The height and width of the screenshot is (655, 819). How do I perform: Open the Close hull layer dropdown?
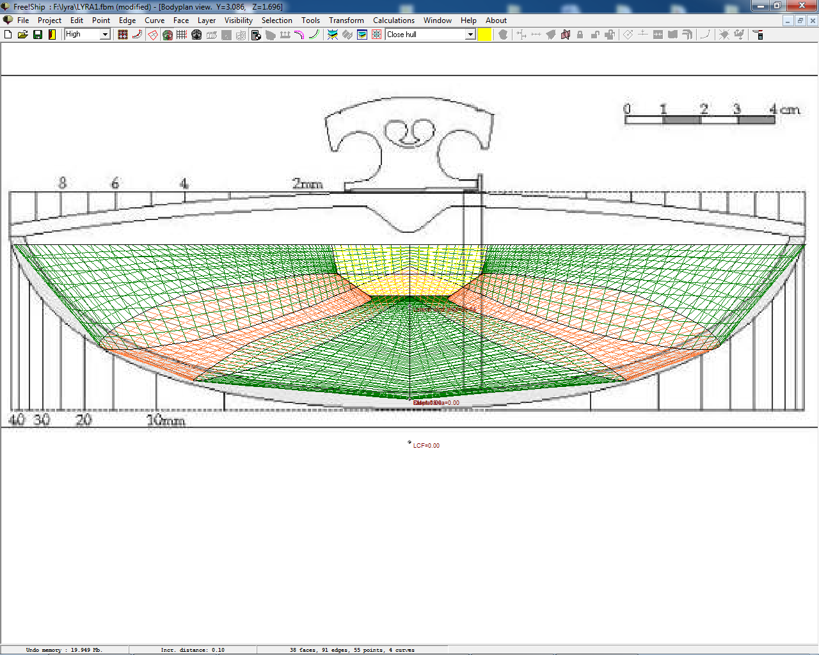[470, 35]
